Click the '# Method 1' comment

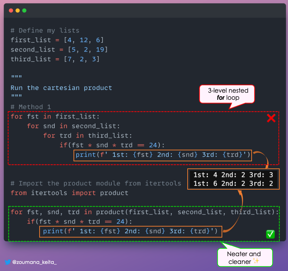point(31,107)
